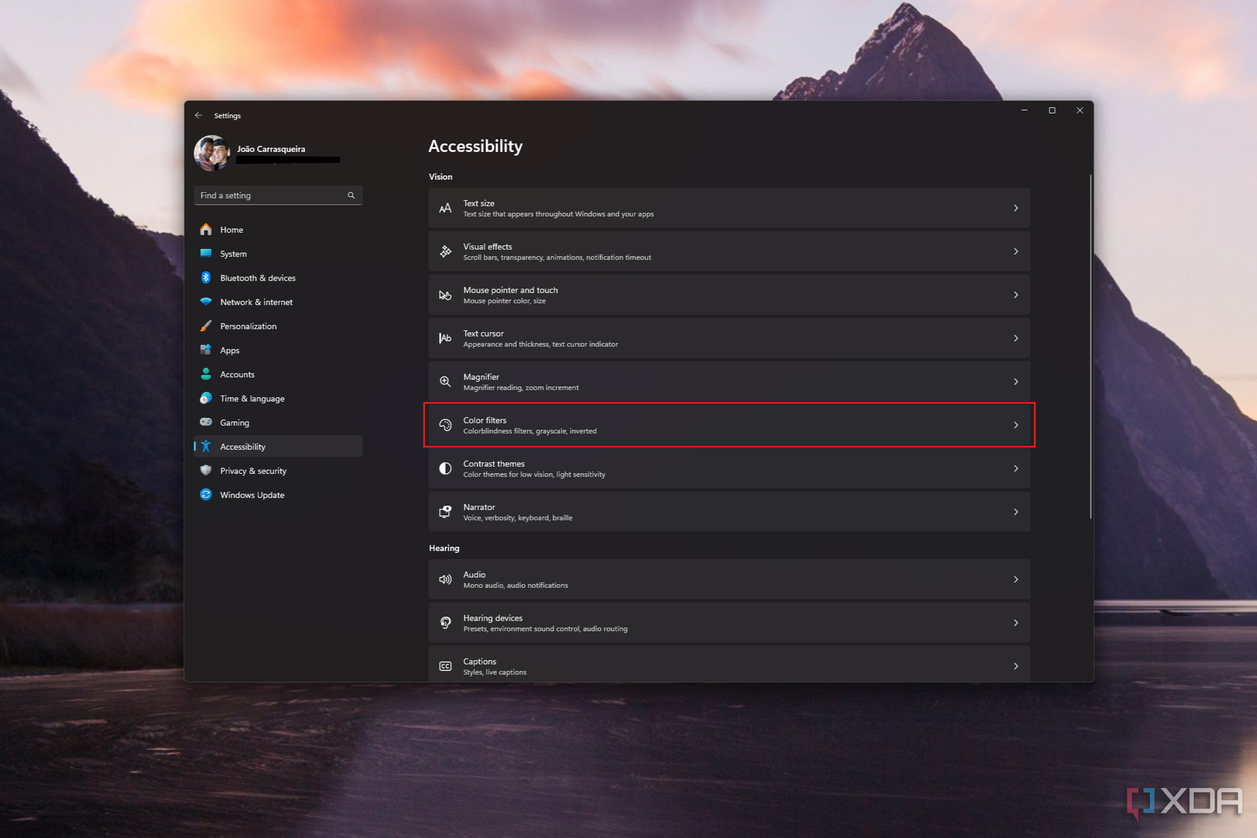The height and width of the screenshot is (838, 1257).
Task: Click the System monitor icon in sidebar
Action: tap(206, 254)
